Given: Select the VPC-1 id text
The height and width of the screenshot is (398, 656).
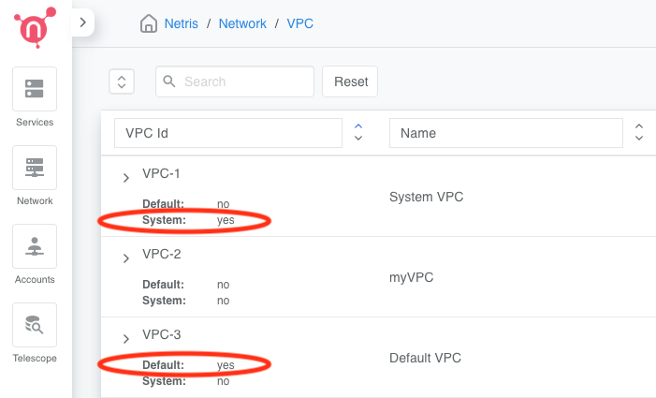Looking at the screenshot, I should coord(161,173).
